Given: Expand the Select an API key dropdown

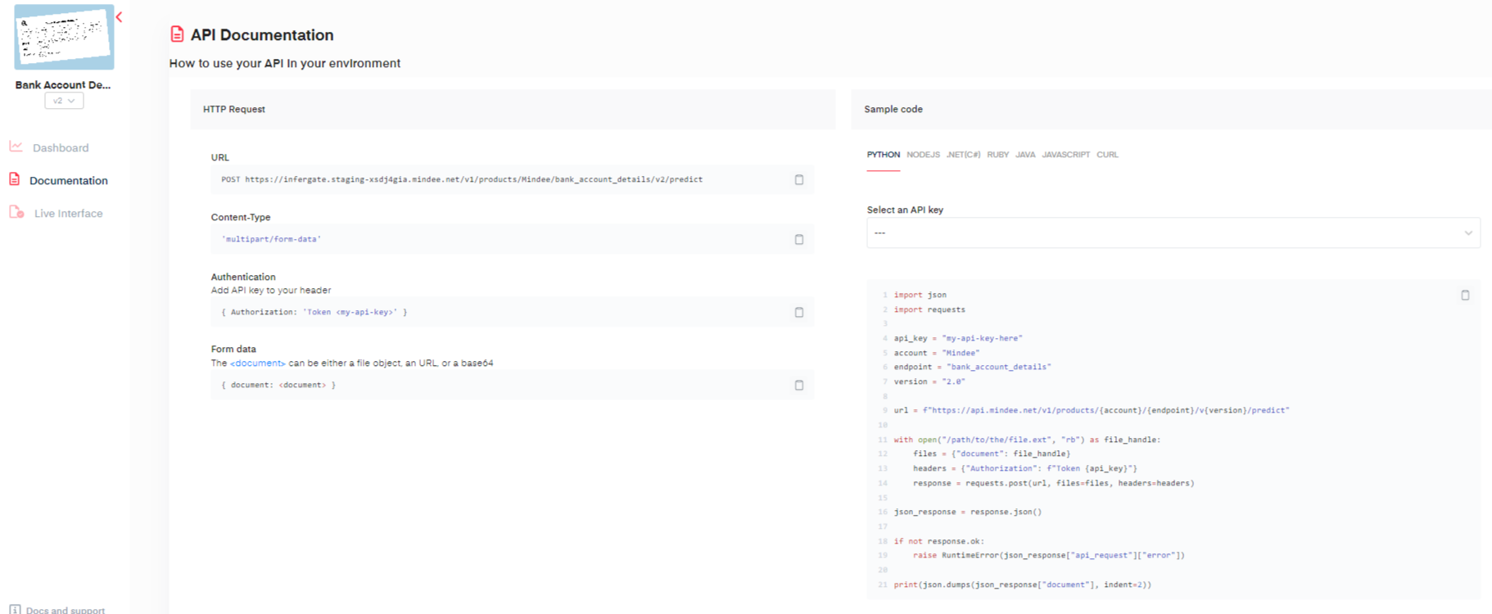Looking at the screenshot, I should coord(1173,233).
